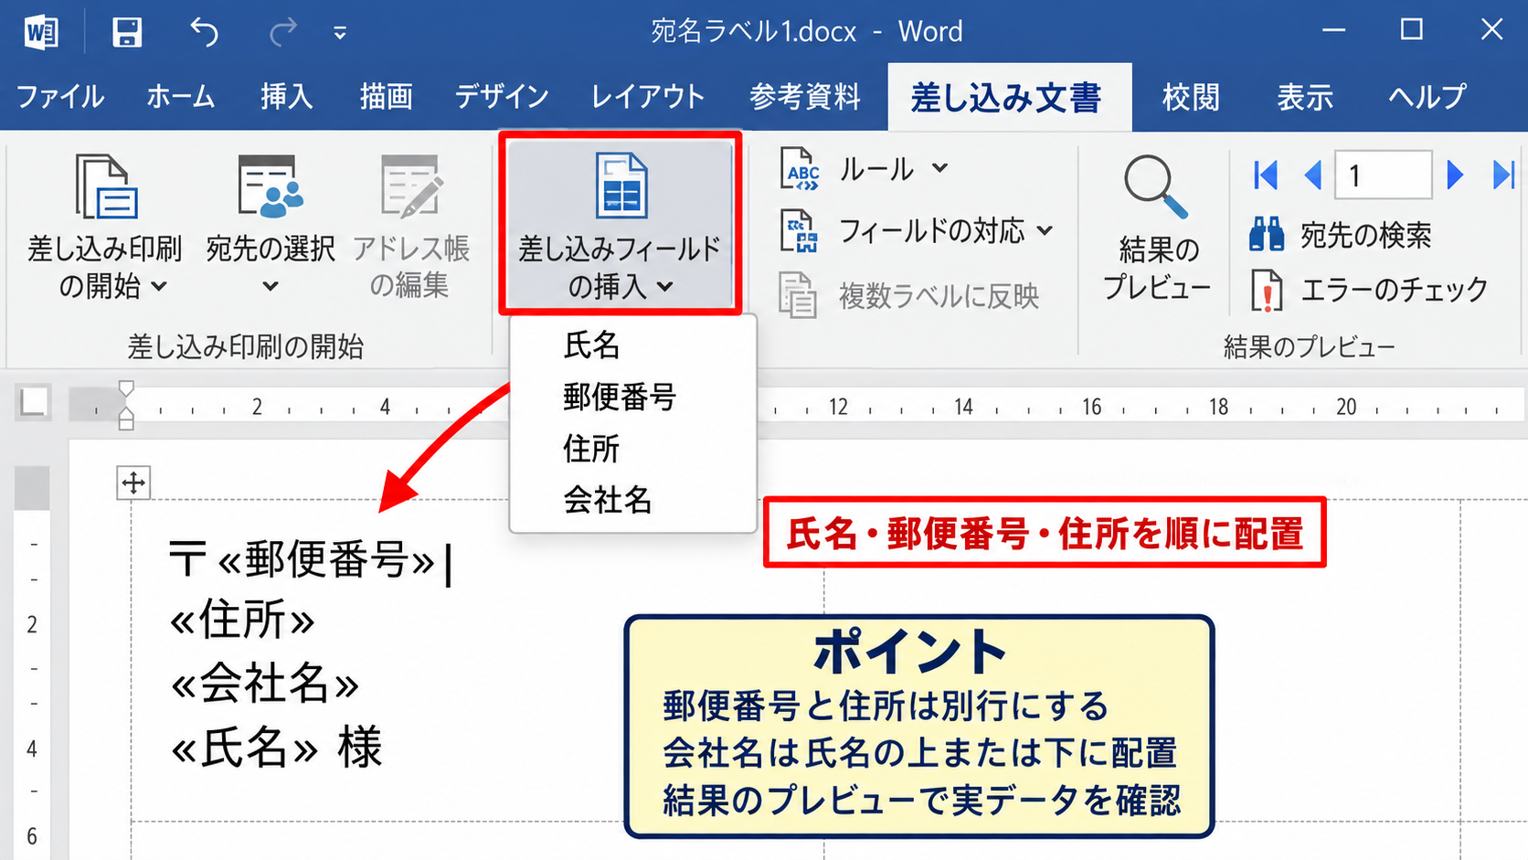The height and width of the screenshot is (860, 1528).
Task: Switch to the ホーム tab
Action: tap(181, 97)
